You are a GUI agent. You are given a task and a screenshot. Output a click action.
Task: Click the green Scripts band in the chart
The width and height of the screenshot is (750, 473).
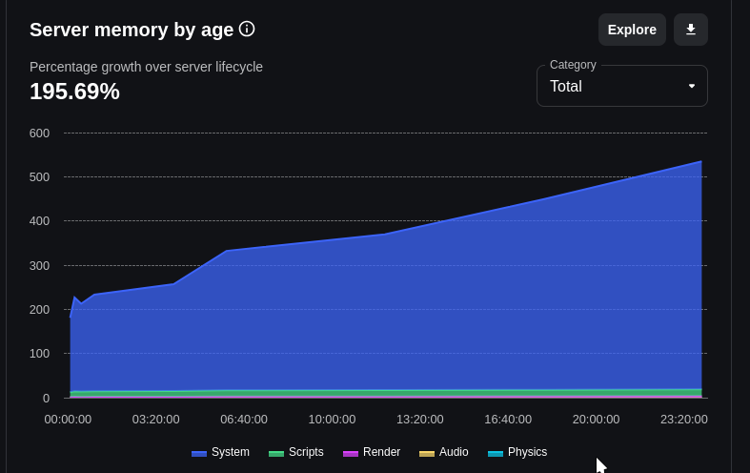click(386, 393)
